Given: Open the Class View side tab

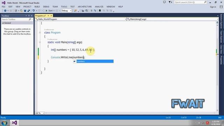Looking at the screenshot, I should pos(221,49).
